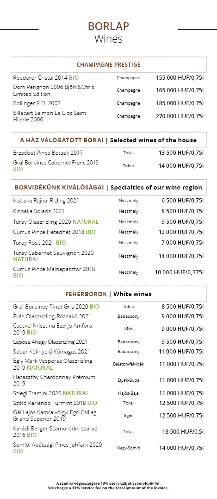The height and width of the screenshot is (499, 217).
Task: Click the 270 000 HUF price for Billecart Salmon
Action: tap(180, 116)
